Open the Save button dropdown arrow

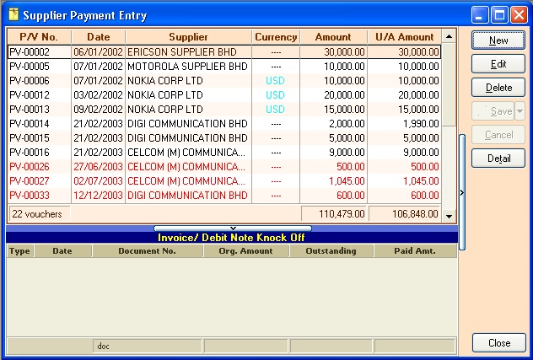(520, 110)
